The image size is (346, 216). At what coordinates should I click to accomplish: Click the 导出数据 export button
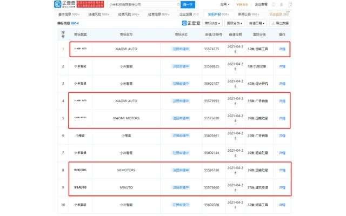coord(280,23)
